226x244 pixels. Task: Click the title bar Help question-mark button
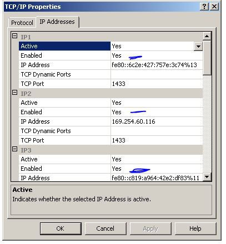point(204,7)
